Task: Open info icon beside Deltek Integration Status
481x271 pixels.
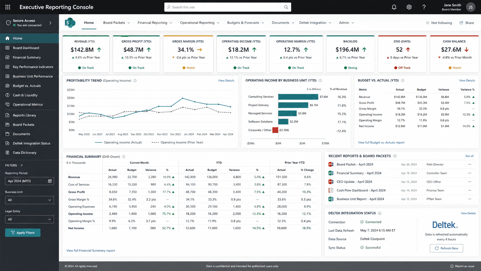Action: pyautogui.click(x=380, y=213)
